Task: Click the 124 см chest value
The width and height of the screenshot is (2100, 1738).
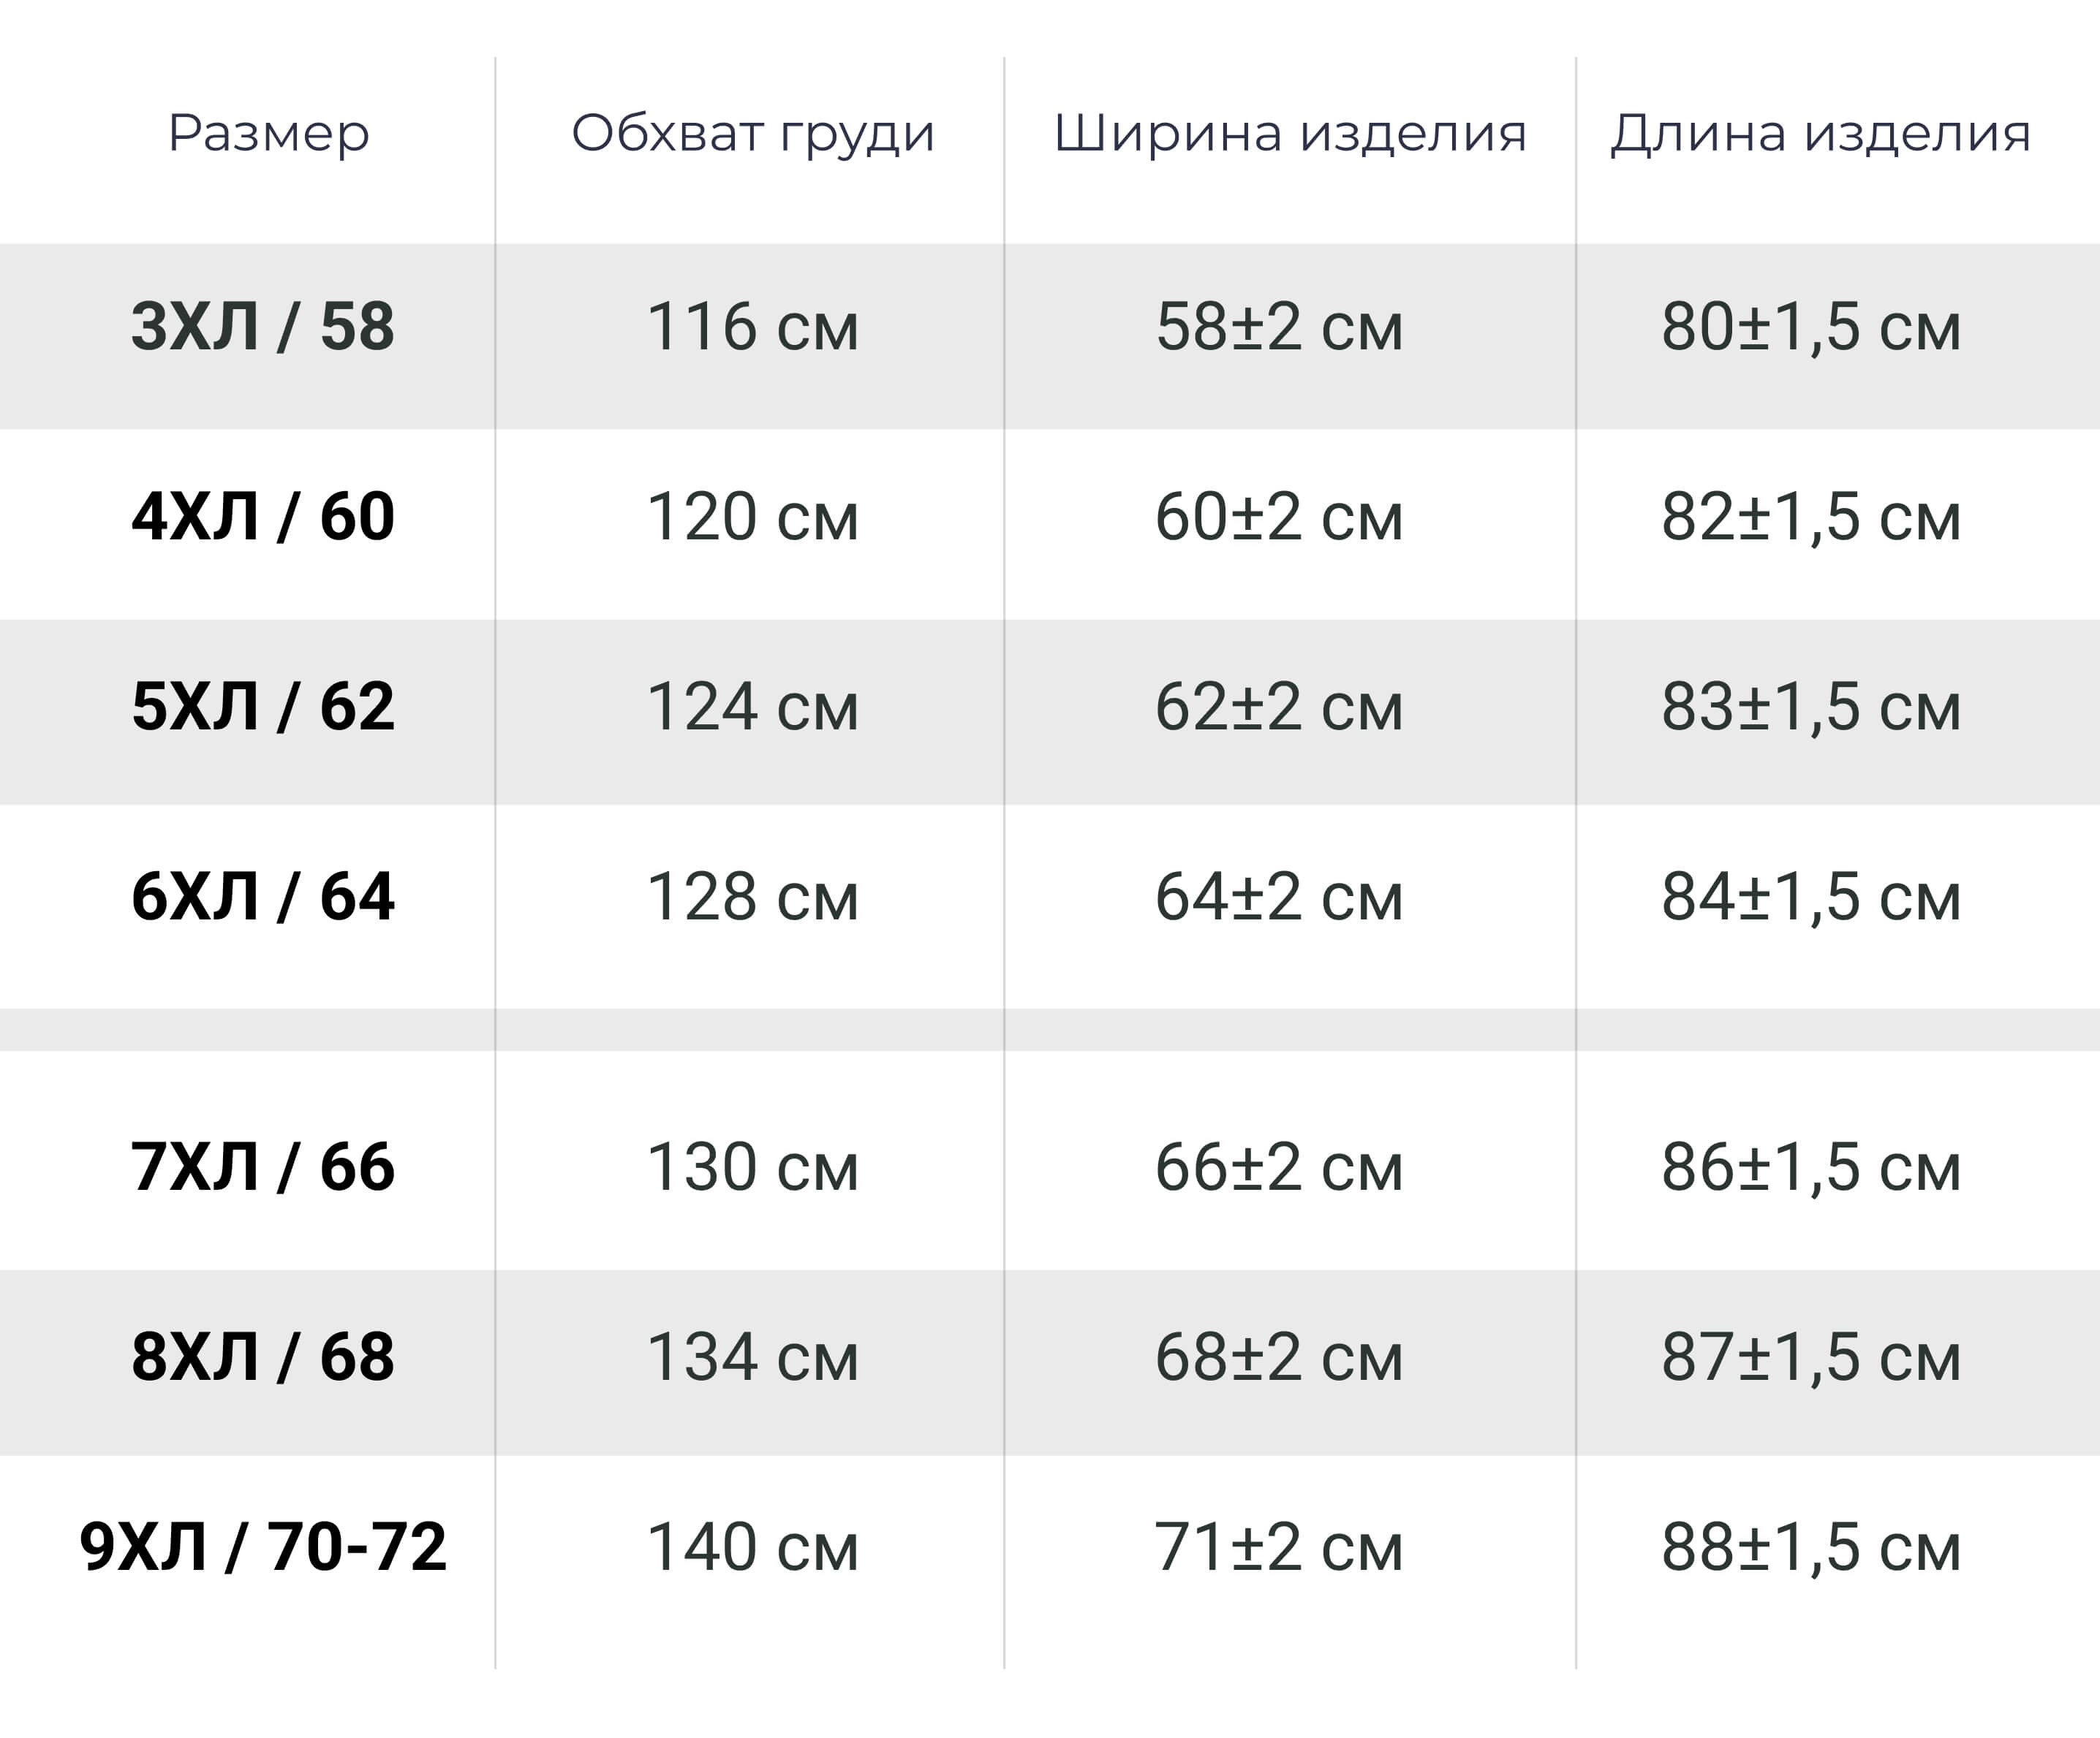Action: [753, 707]
